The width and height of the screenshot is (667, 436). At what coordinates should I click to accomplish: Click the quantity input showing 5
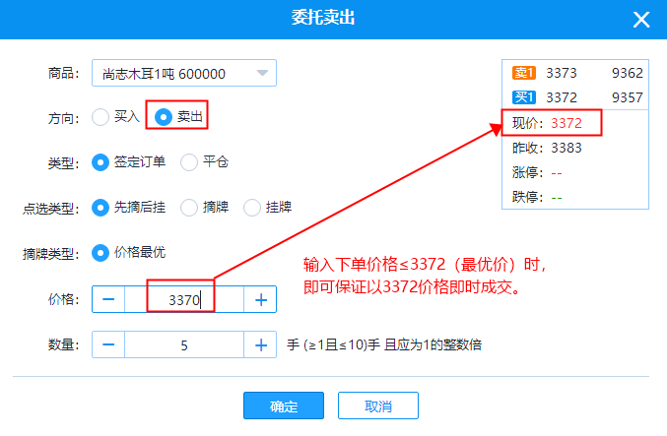[184, 344]
